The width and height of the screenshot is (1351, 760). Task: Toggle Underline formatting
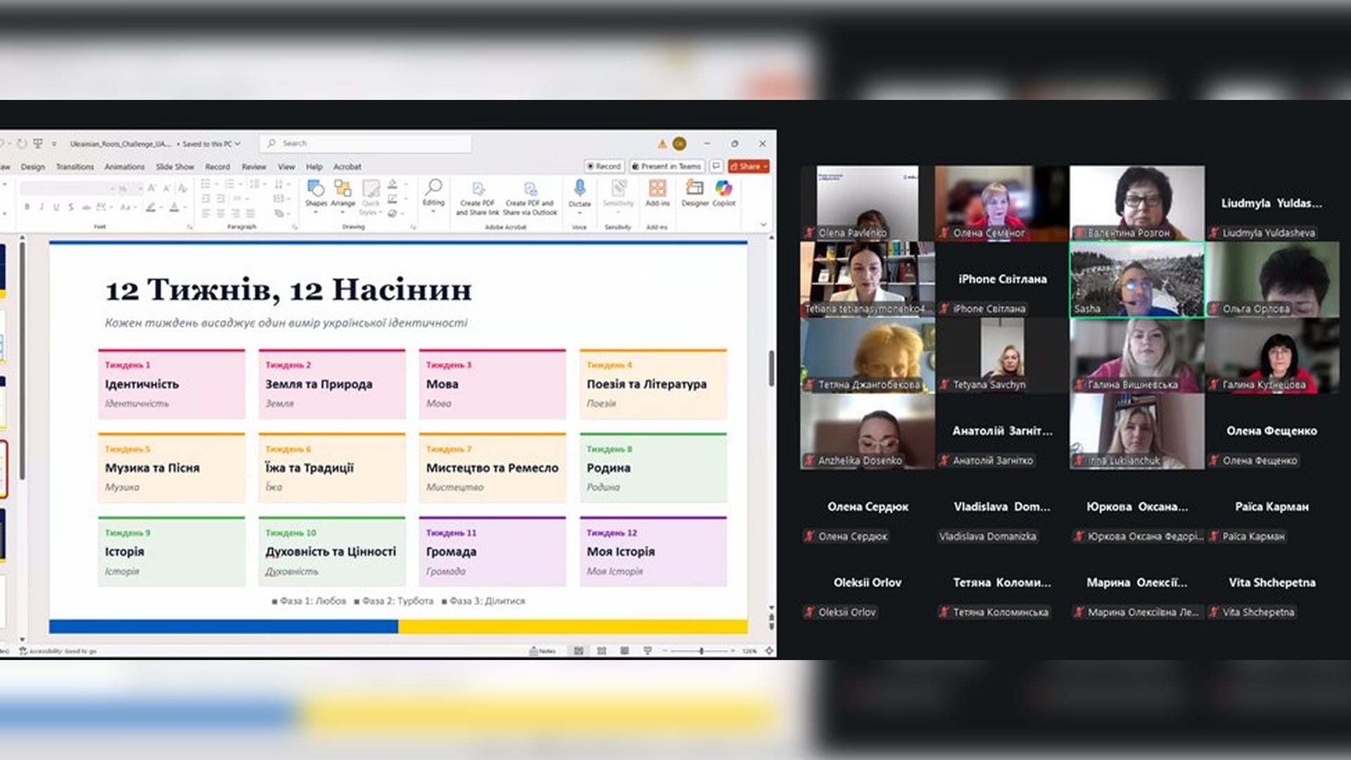click(x=56, y=207)
